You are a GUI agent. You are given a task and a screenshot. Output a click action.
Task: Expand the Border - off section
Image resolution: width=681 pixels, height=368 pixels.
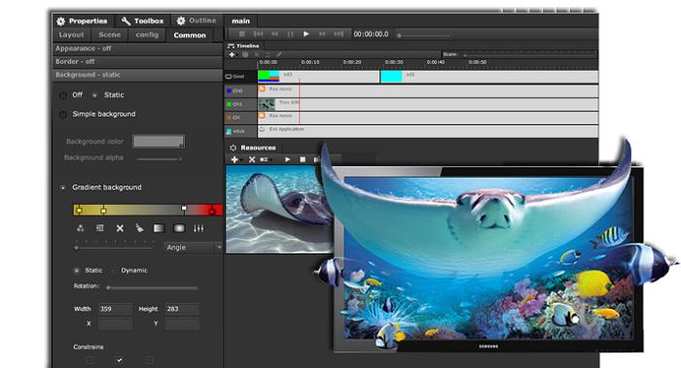click(x=137, y=61)
